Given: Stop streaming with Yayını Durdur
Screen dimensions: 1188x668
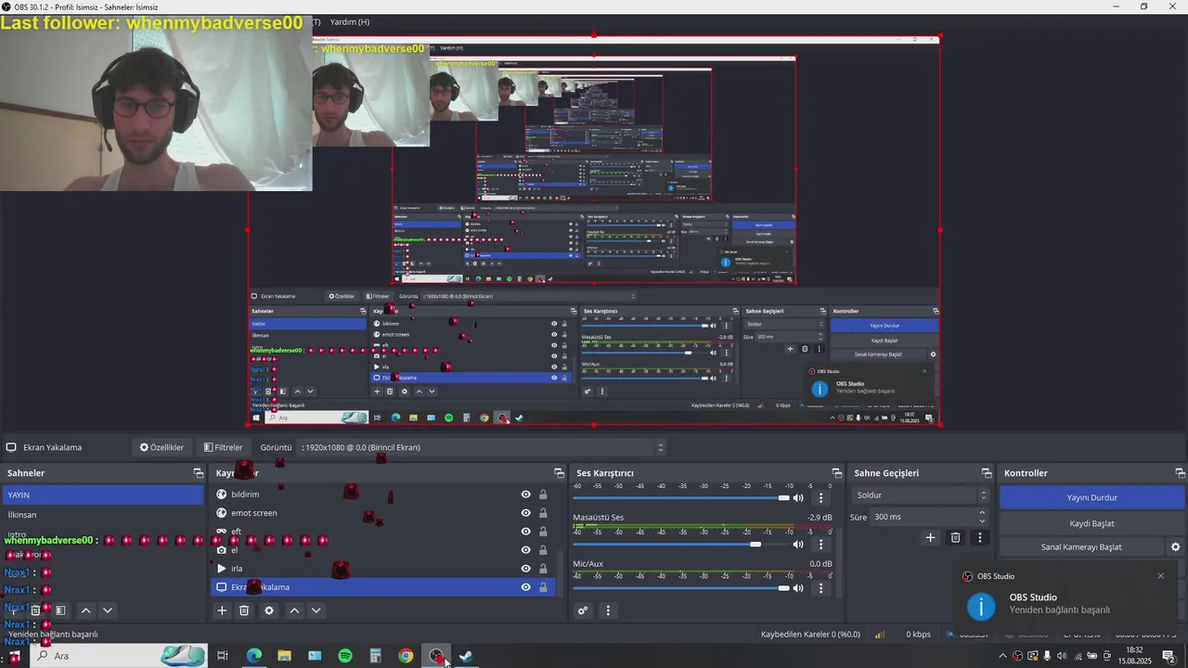Looking at the screenshot, I should (x=1091, y=497).
